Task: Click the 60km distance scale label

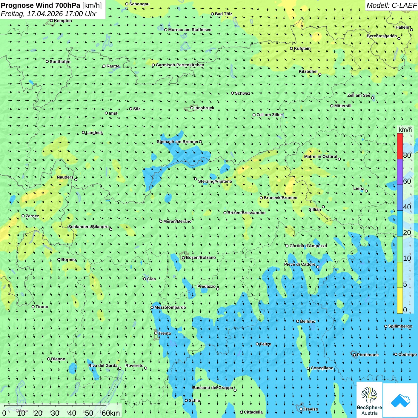Action: (x=111, y=413)
